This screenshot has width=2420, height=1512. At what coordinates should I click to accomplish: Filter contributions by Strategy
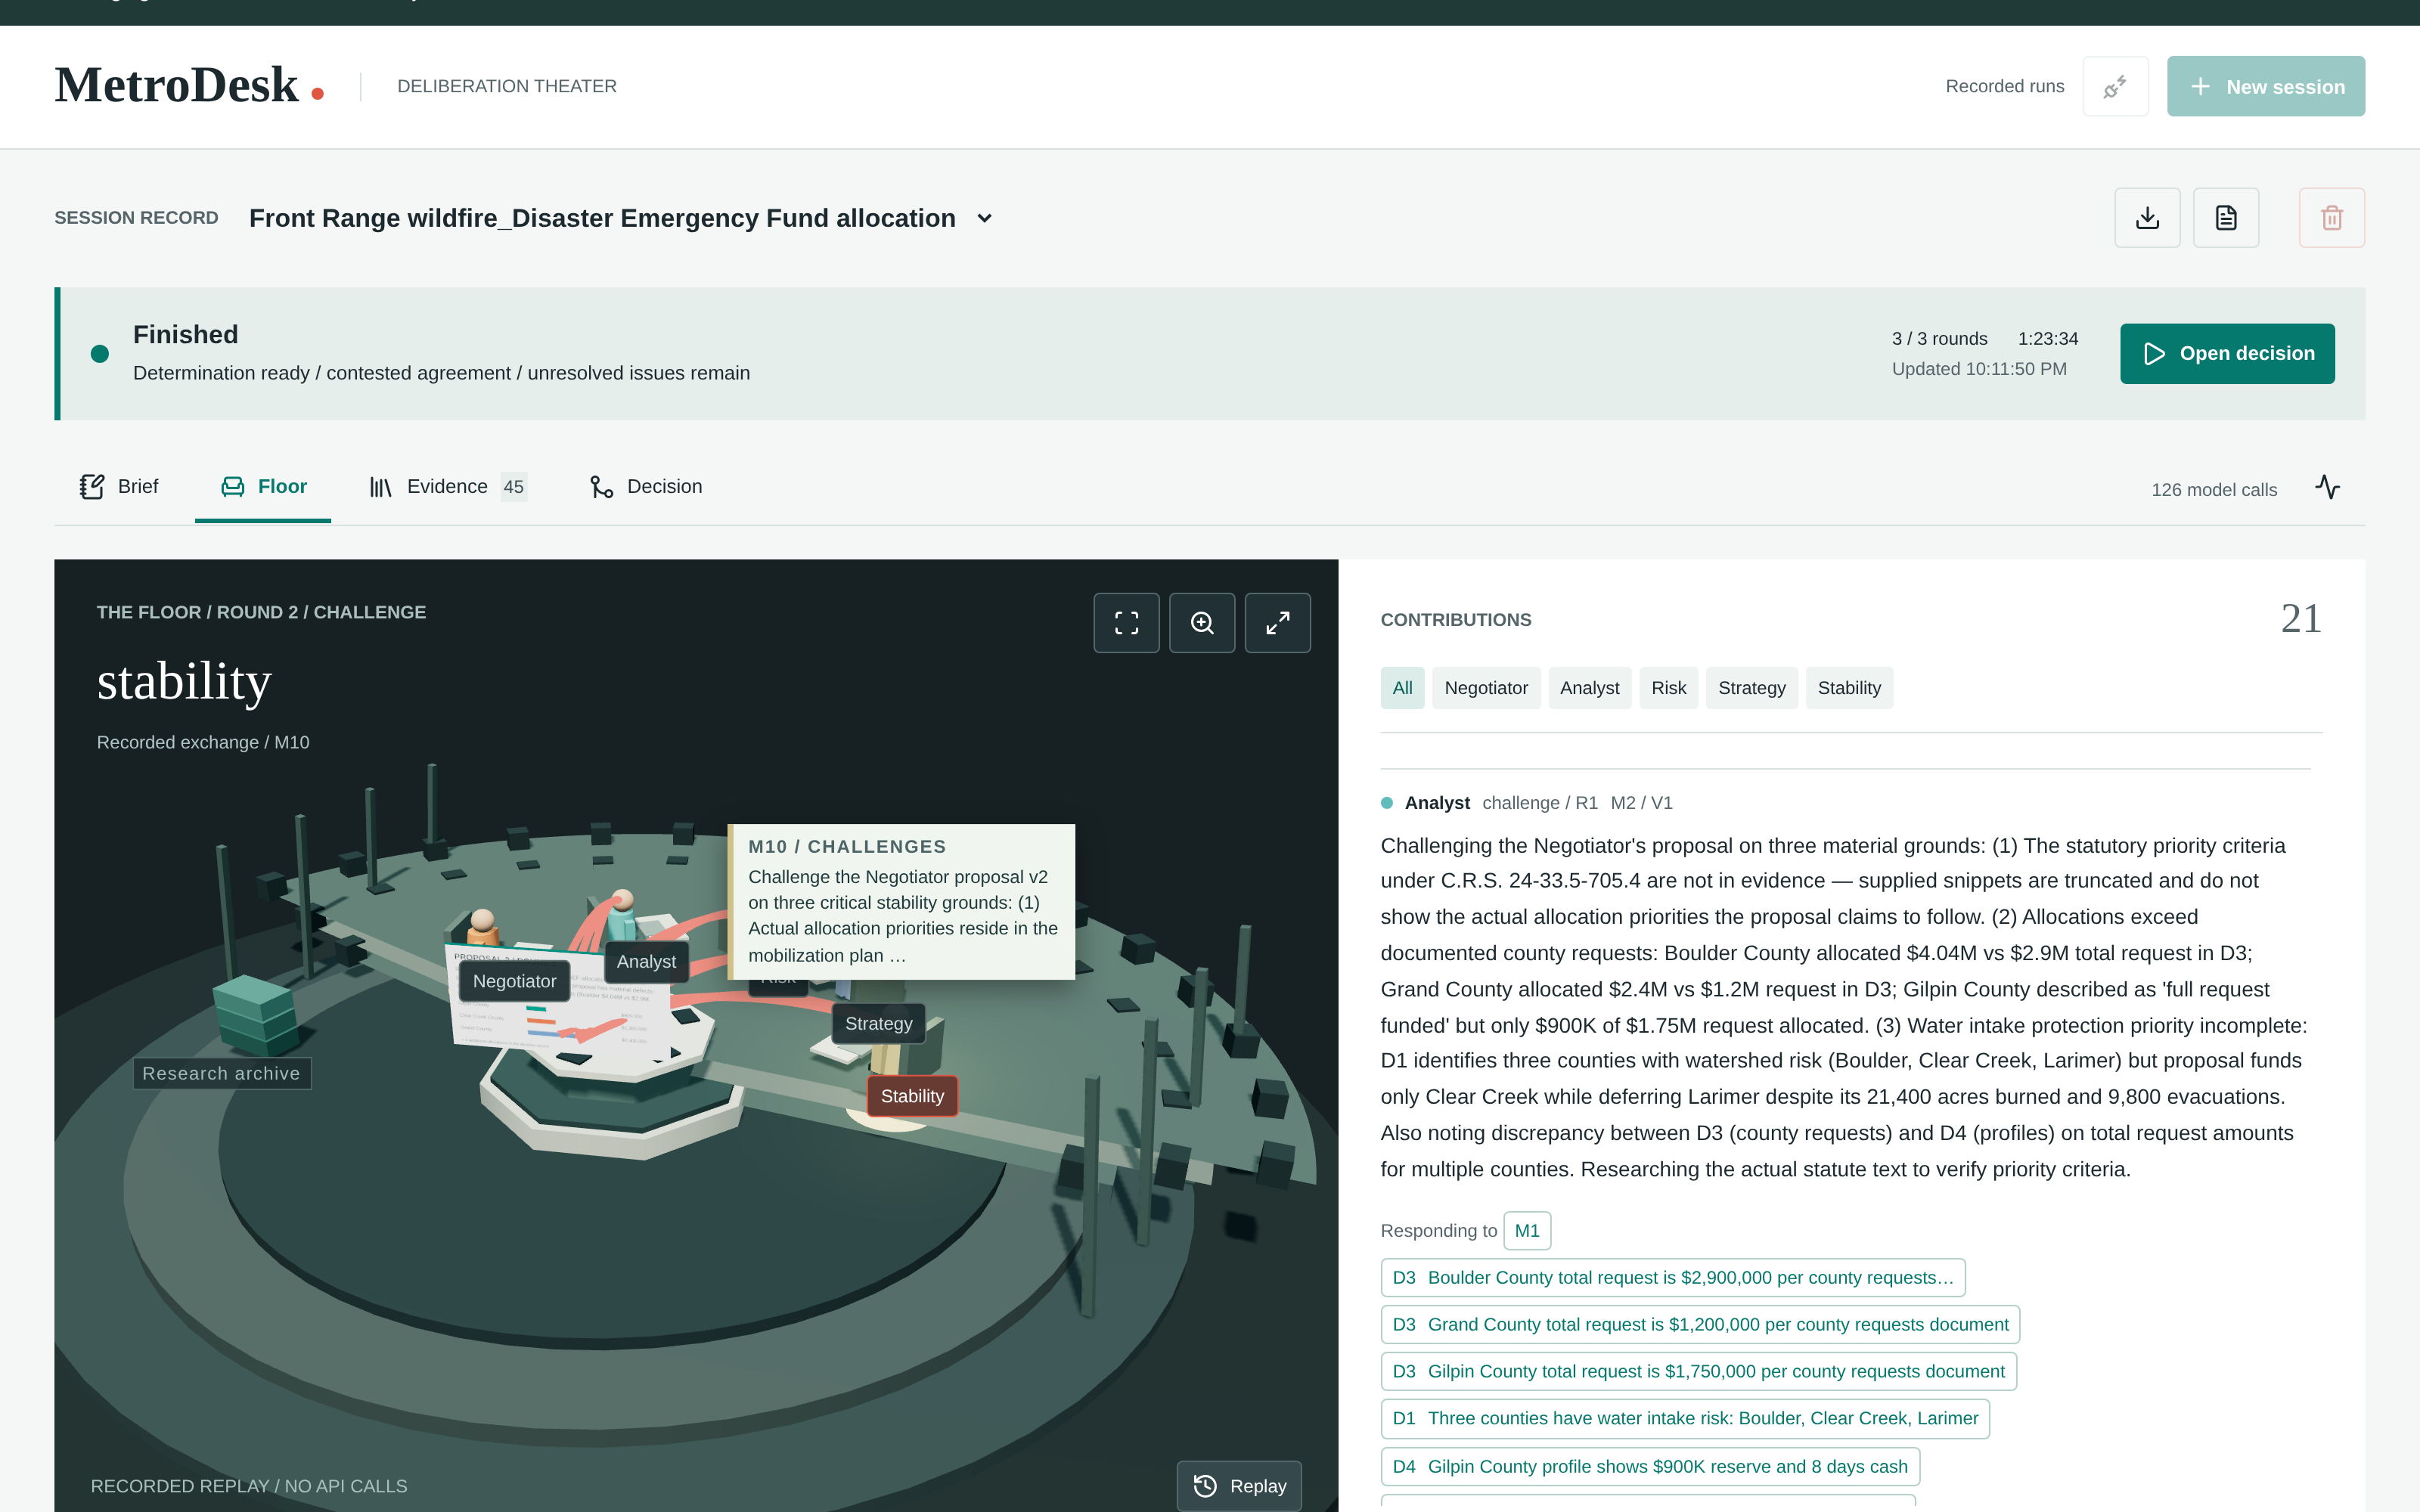(x=1751, y=688)
